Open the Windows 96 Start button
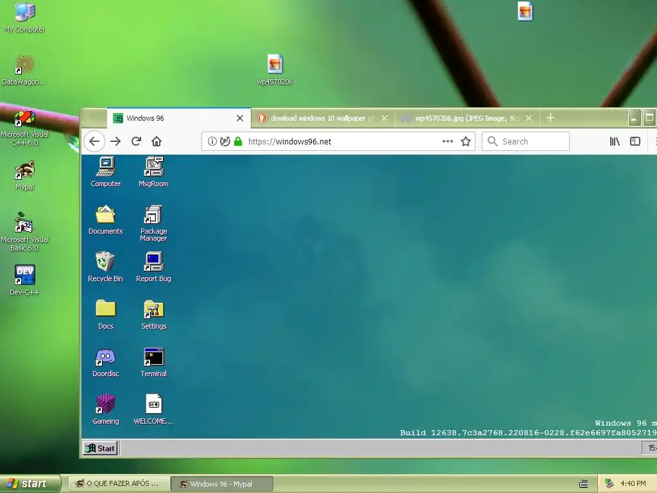Image resolution: width=657 pixels, height=493 pixels. coord(100,448)
